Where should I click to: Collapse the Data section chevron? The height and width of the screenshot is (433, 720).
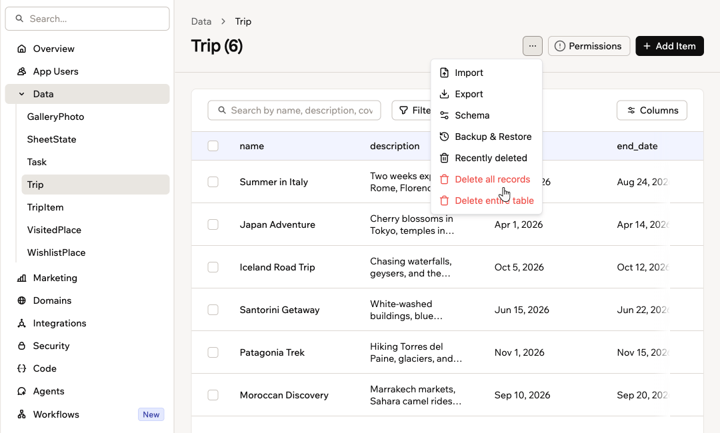click(21, 94)
